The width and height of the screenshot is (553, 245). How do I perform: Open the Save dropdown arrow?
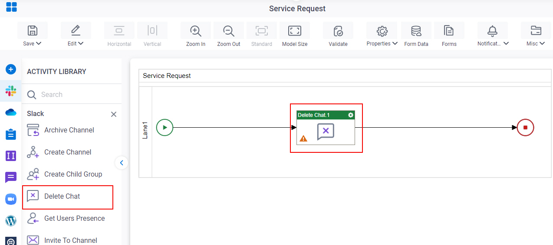coord(39,43)
